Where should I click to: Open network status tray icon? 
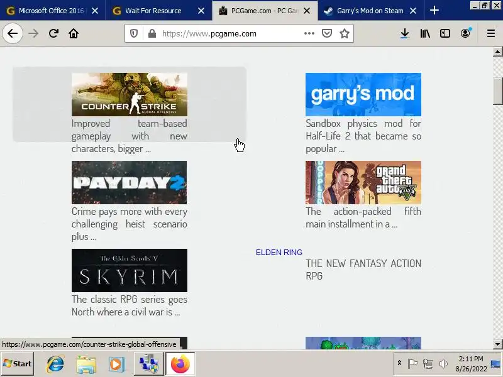(428, 364)
